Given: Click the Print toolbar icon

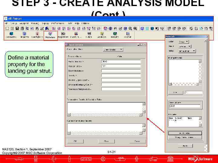Looking at the screenshot, I should pos(22,29).
